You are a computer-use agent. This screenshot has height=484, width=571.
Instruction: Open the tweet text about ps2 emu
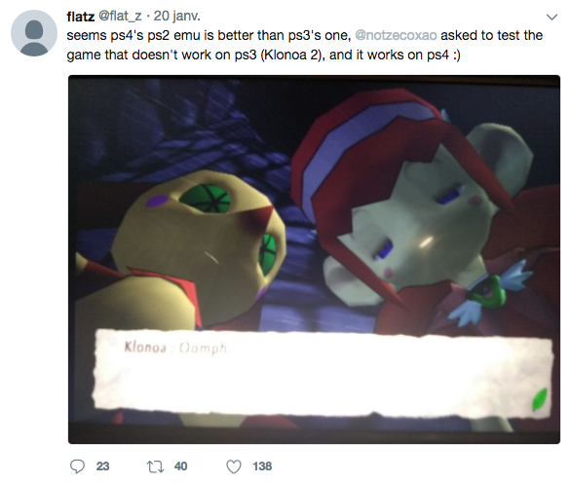pos(304,45)
